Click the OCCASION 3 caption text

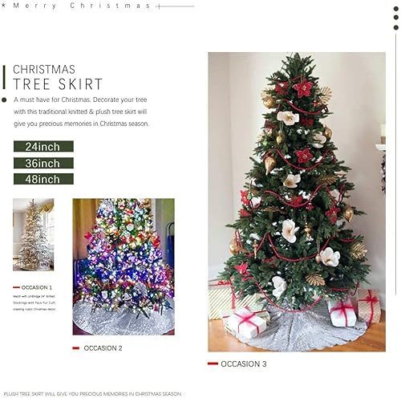click(x=244, y=364)
